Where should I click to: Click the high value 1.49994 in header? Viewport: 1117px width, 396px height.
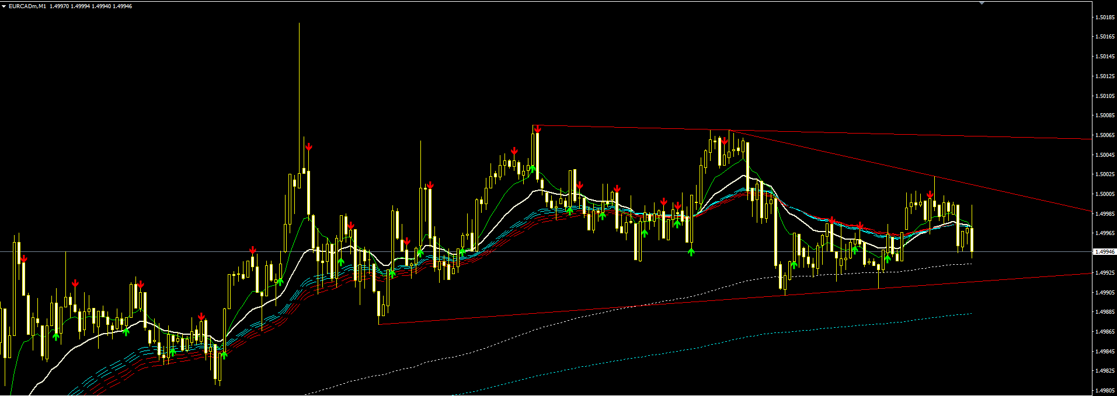(x=80, y=6)
